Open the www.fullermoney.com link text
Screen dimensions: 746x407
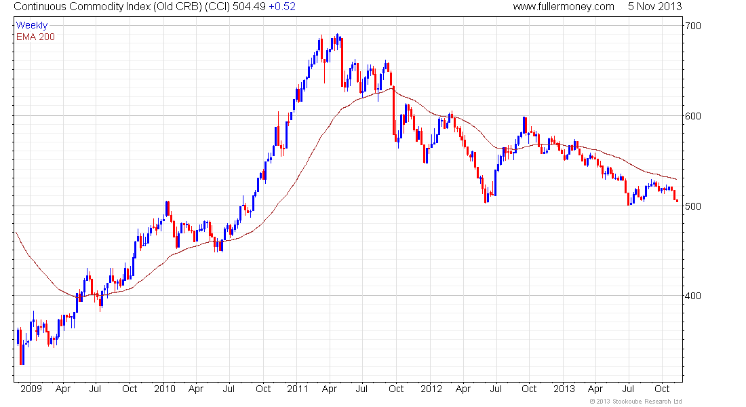pos(564,7)
